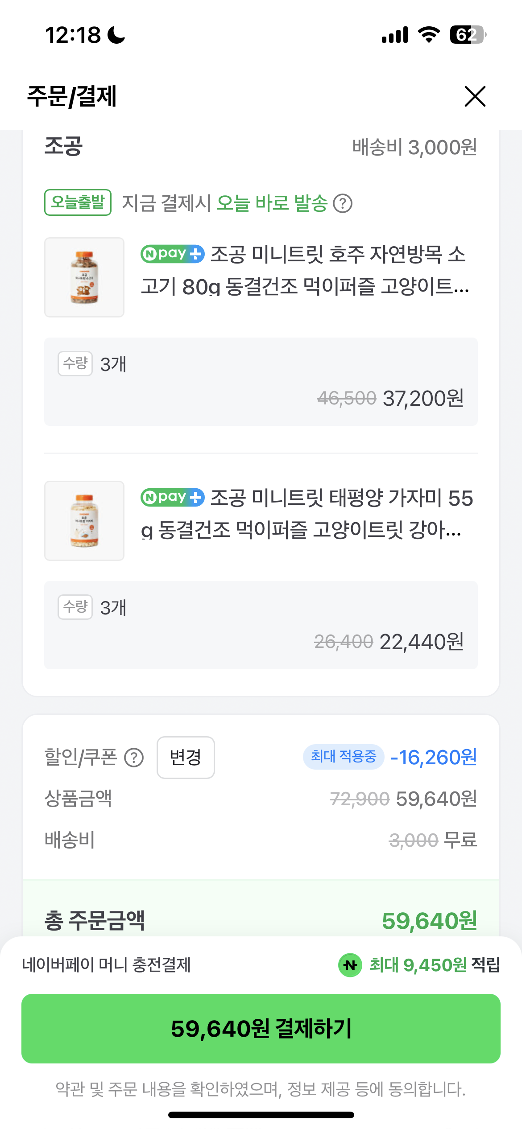
Task: Tap the green Naver Pay point icon
Action: click(x=350, y=965)
